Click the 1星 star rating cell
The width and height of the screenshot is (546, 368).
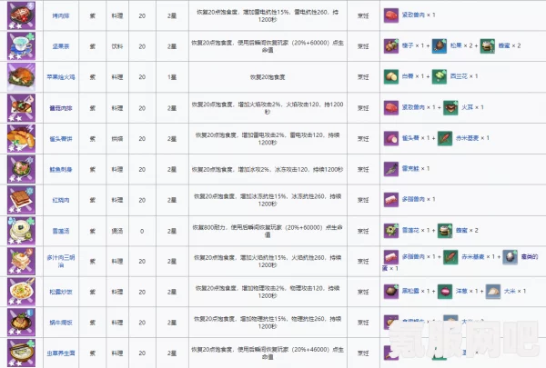[172, 77]
